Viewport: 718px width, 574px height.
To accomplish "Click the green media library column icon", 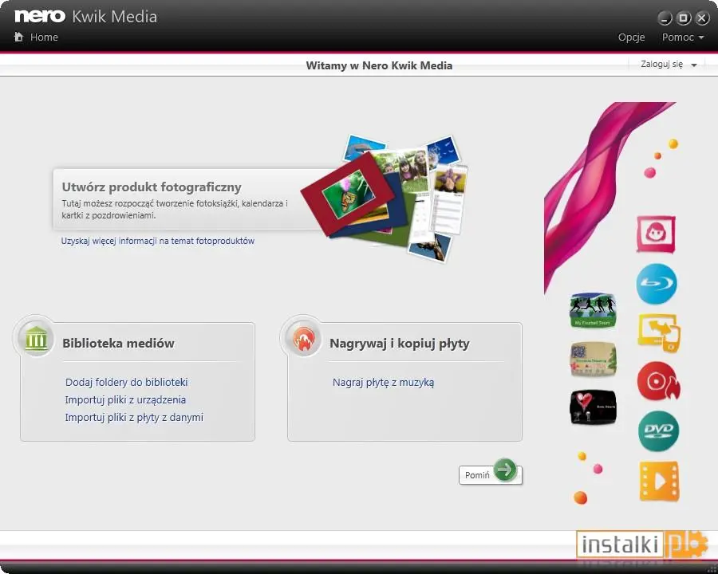I will 36,339.
